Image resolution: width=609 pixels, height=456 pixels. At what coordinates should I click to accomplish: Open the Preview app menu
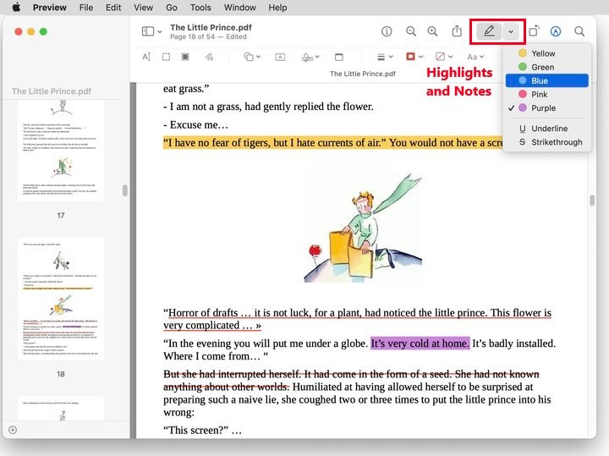(49, 8)
